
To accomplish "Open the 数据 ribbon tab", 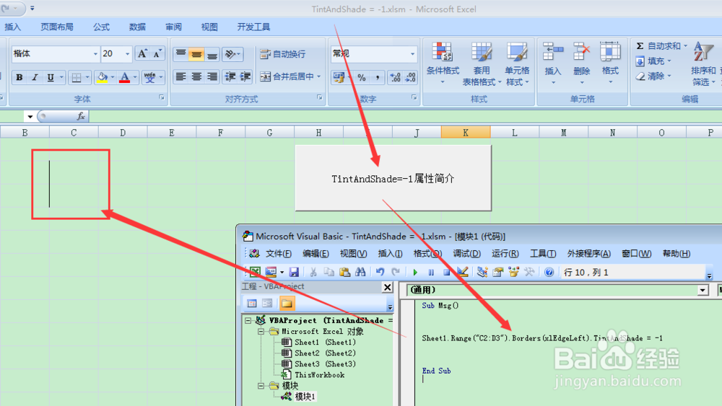I will [x=137, y=27].
